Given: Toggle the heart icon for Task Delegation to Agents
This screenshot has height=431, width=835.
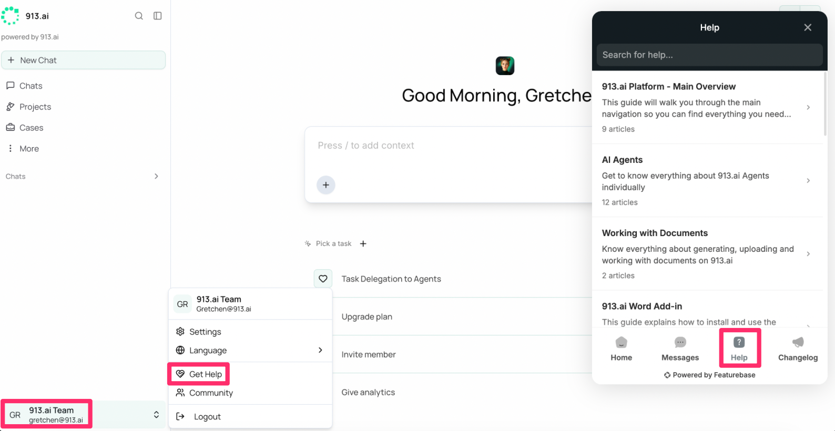Looking at the screenshot, I should coord(323,279).
